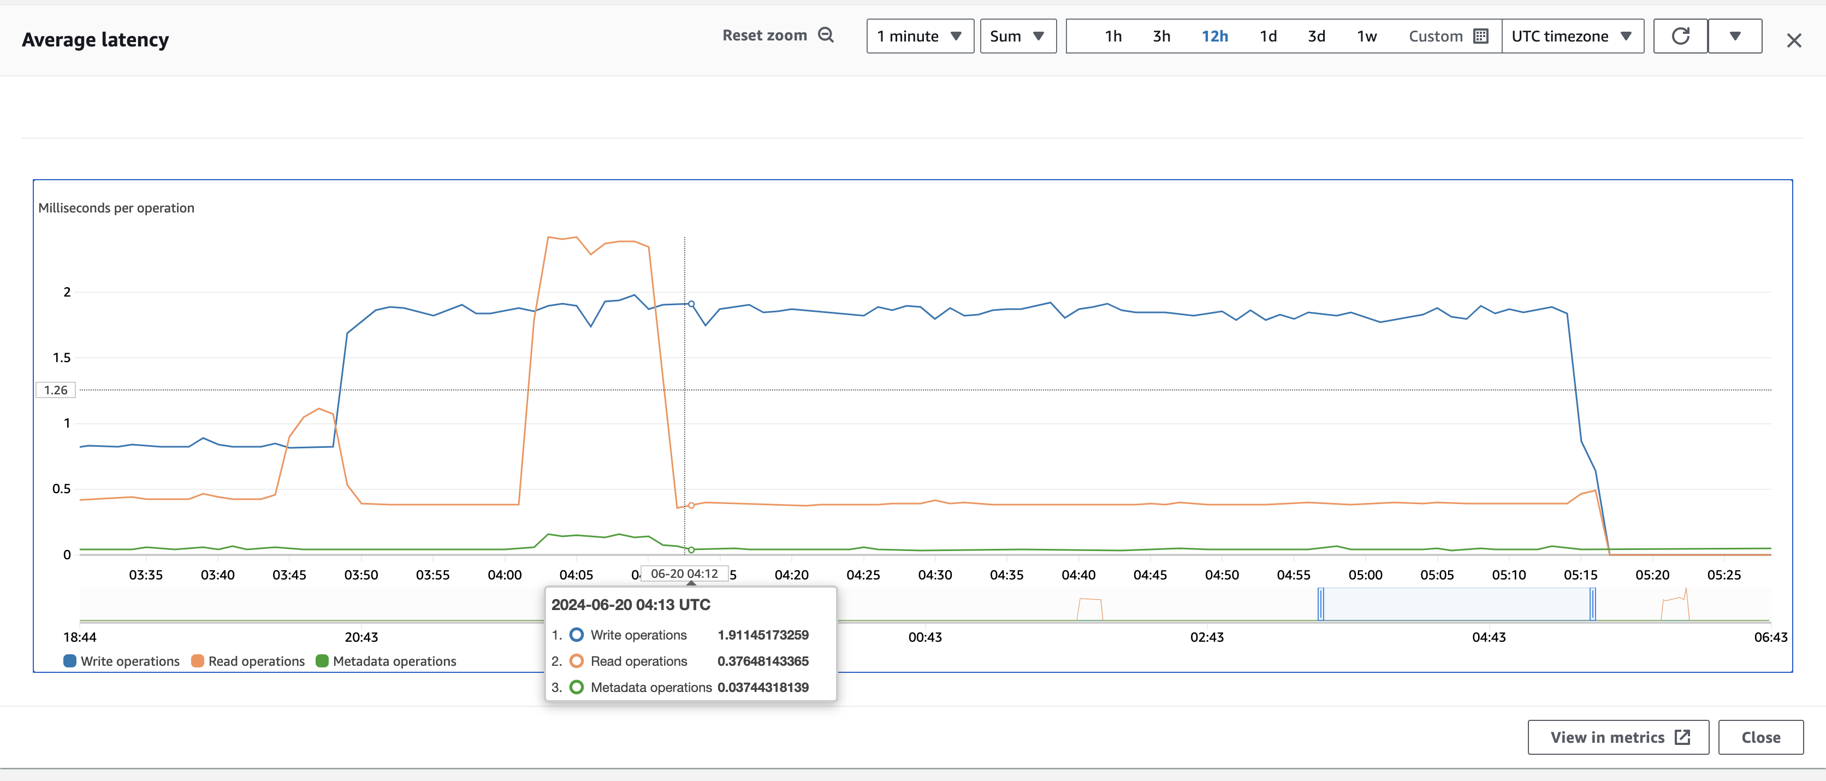Click the 06-20 04:12 axis hover label
The width and height of the screenshot is (1826, 781).
pos(684,574)
